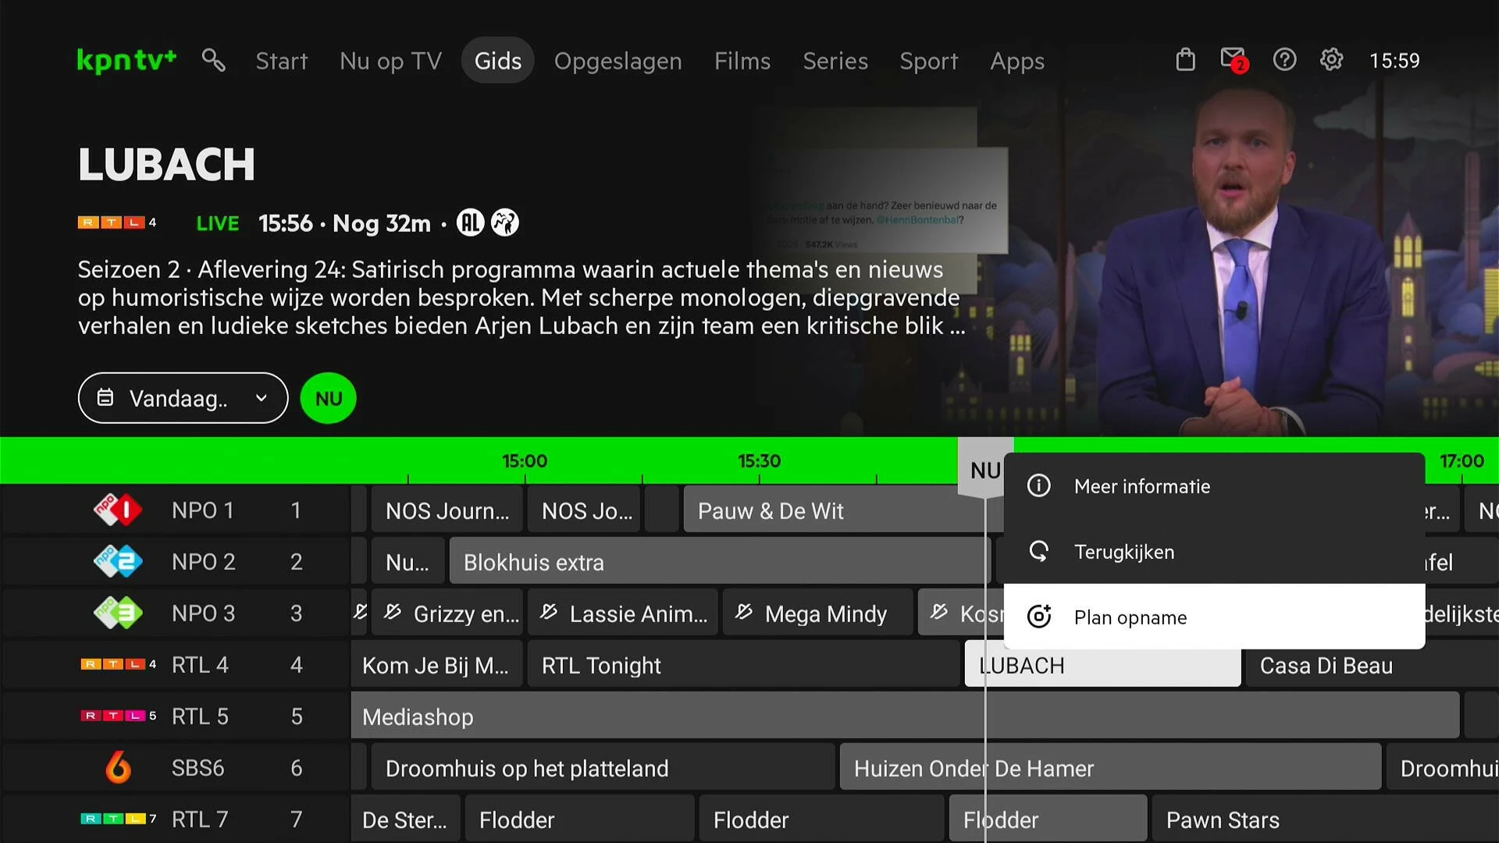Select the NPO 3 channel logo
Viewport: 1499px width, 843px height.
click(118, 614)
